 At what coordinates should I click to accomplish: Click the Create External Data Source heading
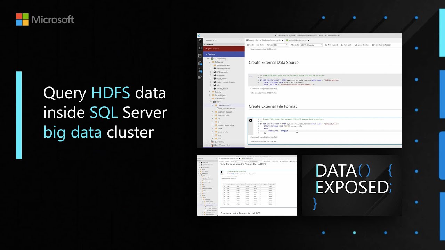click(274, 62)
